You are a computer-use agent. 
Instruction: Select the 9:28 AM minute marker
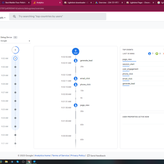coord(15,84)
